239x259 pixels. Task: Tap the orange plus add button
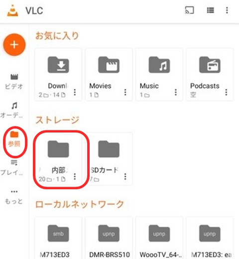point(14,45)
